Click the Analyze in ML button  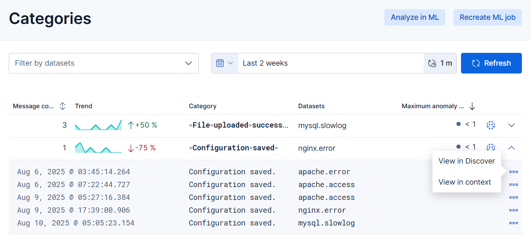pos(415,17)
